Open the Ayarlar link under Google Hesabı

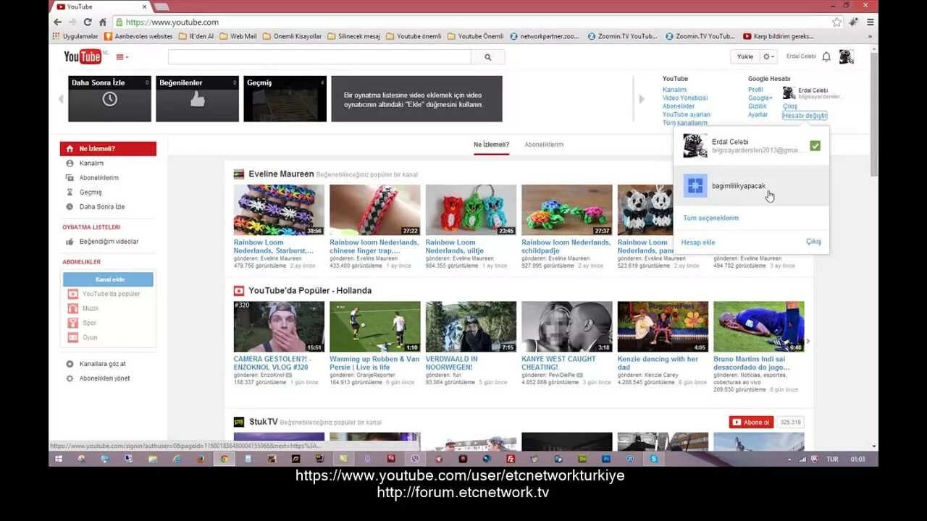tap(758, 114)
